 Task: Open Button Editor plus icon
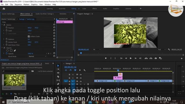click(x=182, y=58)
